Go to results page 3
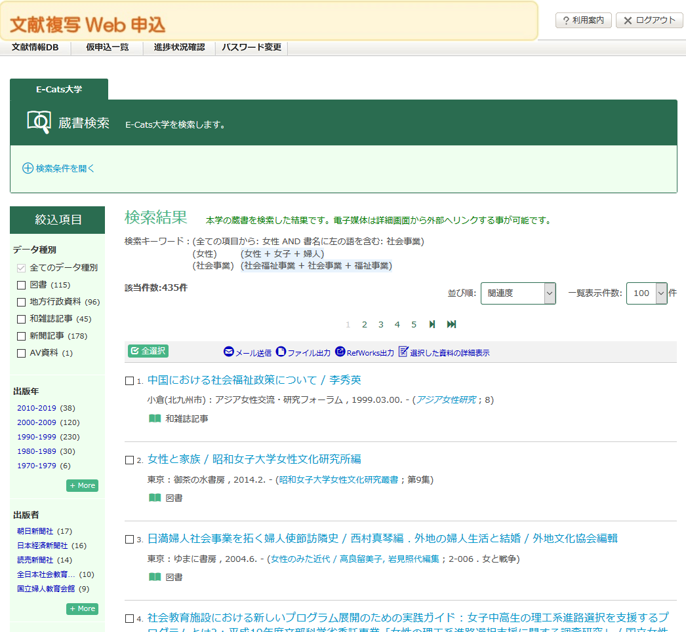This screenshot has height=632, width=686. pyautogui.click(x=381, y=325)
